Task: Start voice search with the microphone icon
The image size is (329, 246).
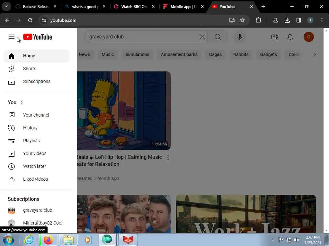Action: click(239, 37)
